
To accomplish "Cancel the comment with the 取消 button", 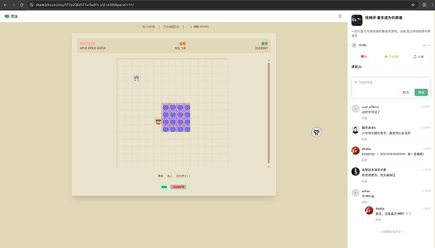I will (x=405, y=93).
